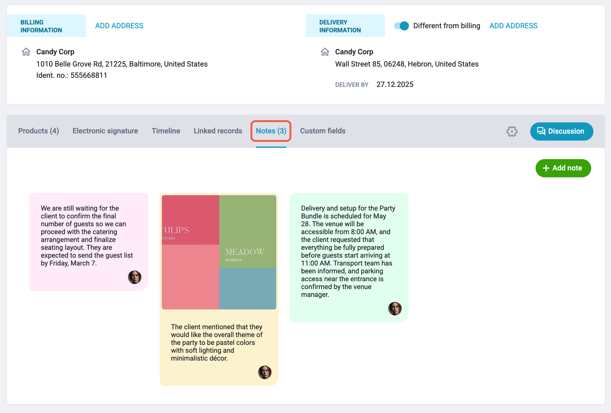Click billing Candy Corp name
Viewport: 611px width, 413px height.
(x=55, y=52)
